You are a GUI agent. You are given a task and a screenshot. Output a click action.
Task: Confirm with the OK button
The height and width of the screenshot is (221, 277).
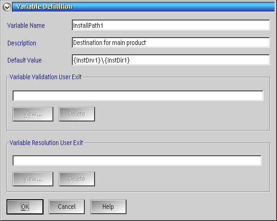coord(25,207)
